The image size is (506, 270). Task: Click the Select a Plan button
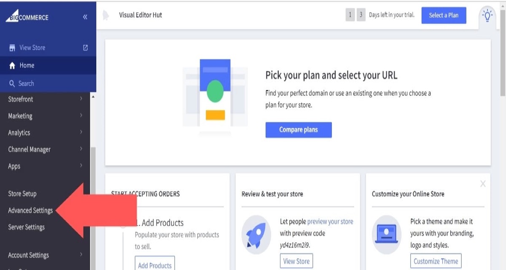[444, 15]
